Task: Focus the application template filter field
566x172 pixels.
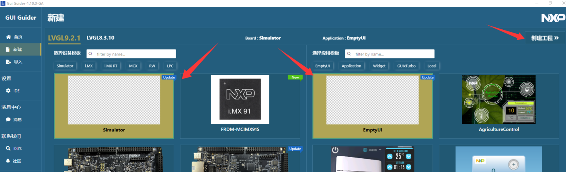Action: (390, 54)
